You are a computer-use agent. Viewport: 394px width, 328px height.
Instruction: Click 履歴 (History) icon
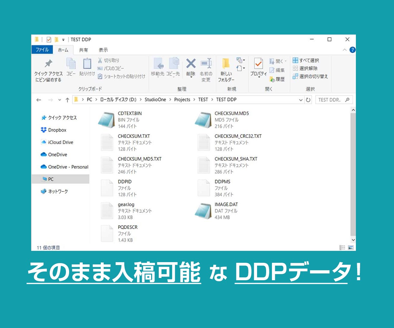pos(272,79)
